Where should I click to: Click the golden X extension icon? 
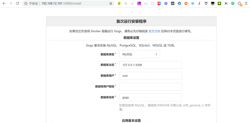click(246, 3)
